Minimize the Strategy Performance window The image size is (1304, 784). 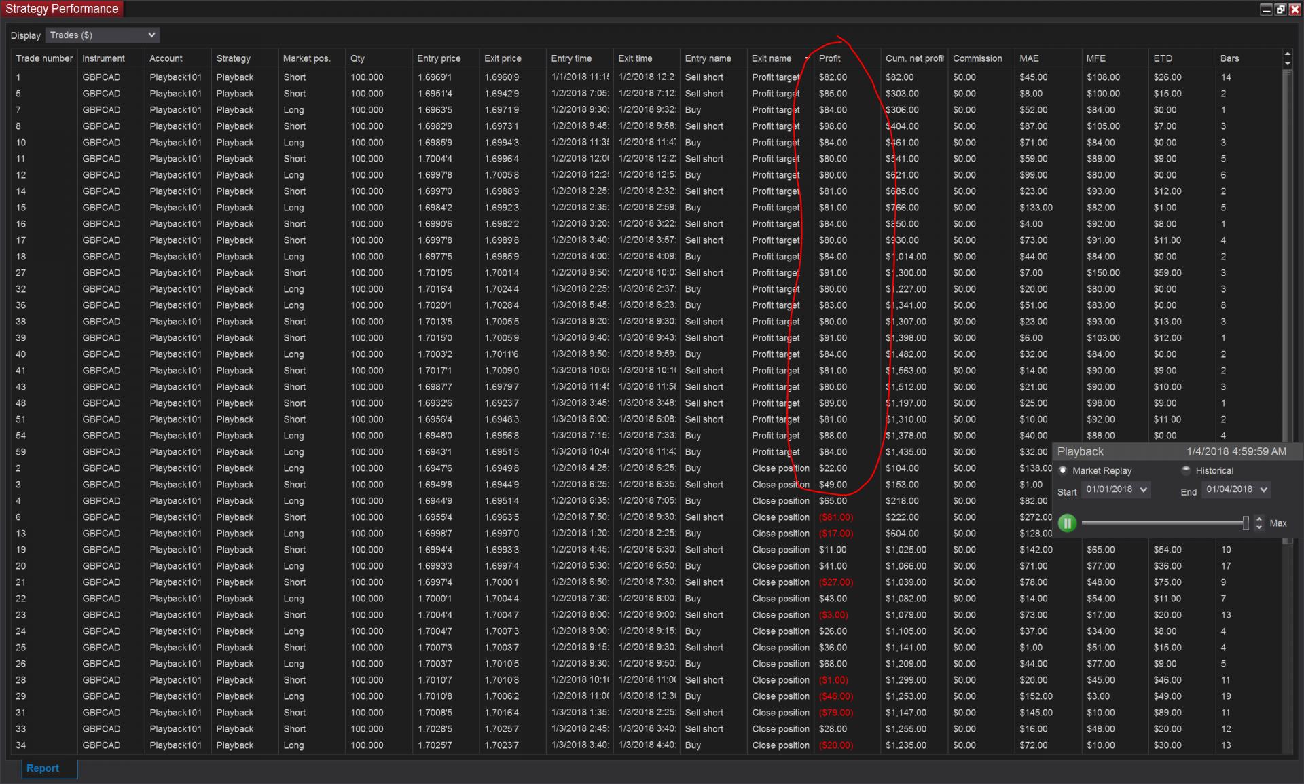point(1266,10)
